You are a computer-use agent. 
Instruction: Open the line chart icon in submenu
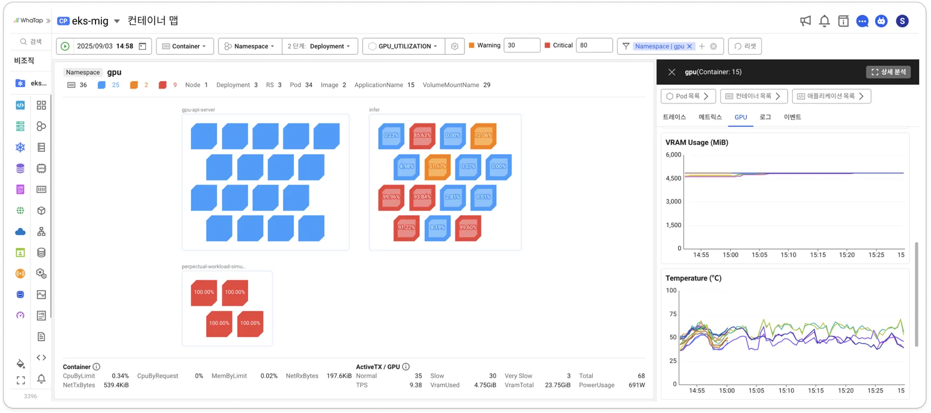(41, 294)
